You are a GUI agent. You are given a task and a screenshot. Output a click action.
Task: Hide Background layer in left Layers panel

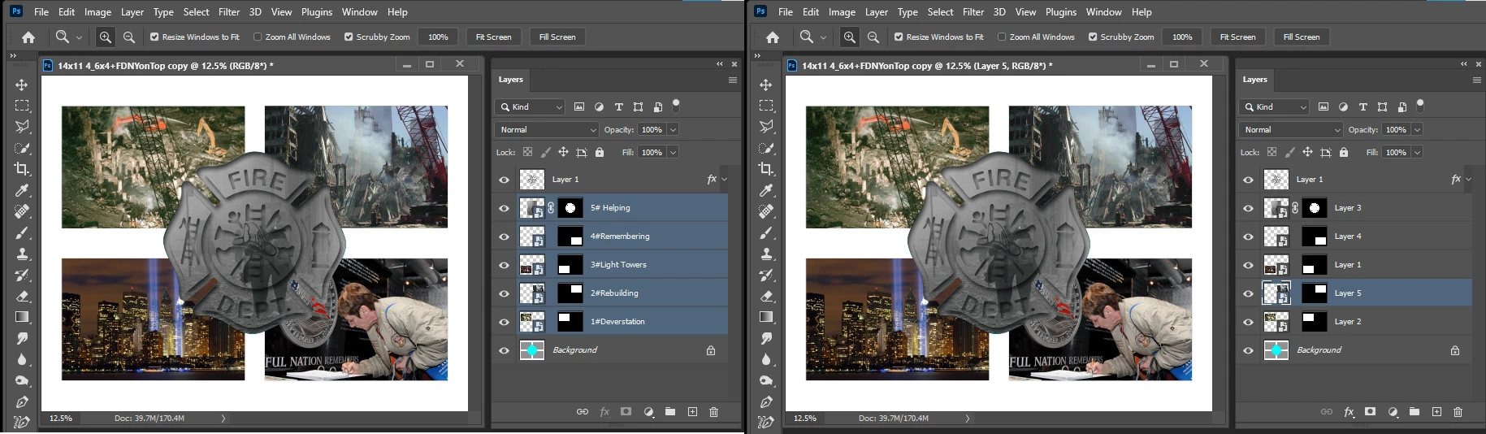tap(504, 350)
